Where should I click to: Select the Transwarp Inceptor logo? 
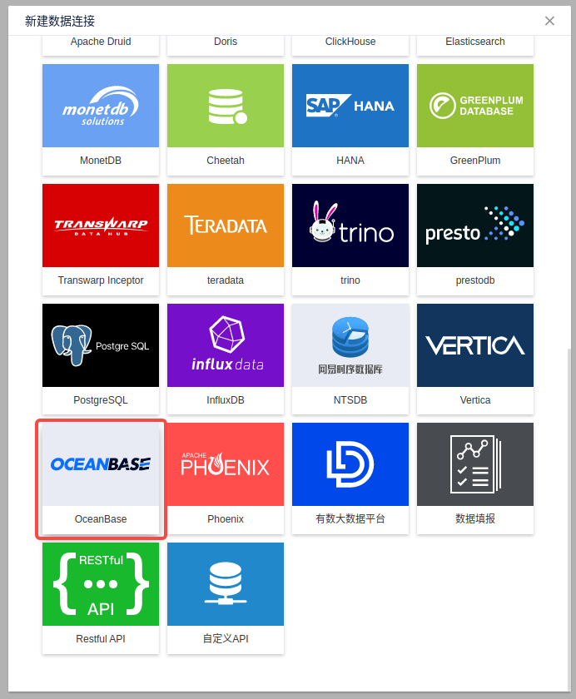[x=101, y=226]
